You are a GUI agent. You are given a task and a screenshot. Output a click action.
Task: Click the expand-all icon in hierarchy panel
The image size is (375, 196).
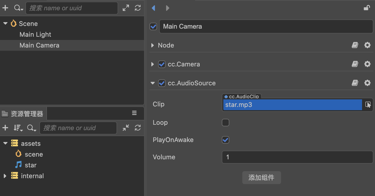pos(126,8)
